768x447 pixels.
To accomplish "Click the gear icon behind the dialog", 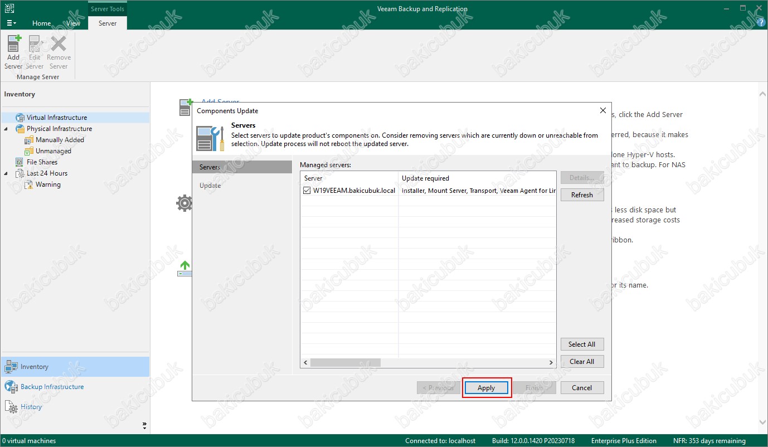I will click(184, 203).
